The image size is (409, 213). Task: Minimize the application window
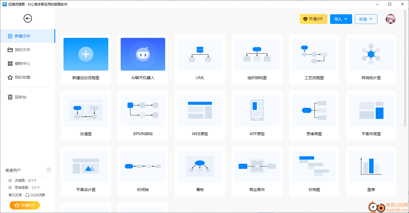point(377,4)
